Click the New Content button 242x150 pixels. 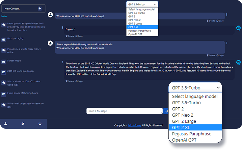coord(24,8)
